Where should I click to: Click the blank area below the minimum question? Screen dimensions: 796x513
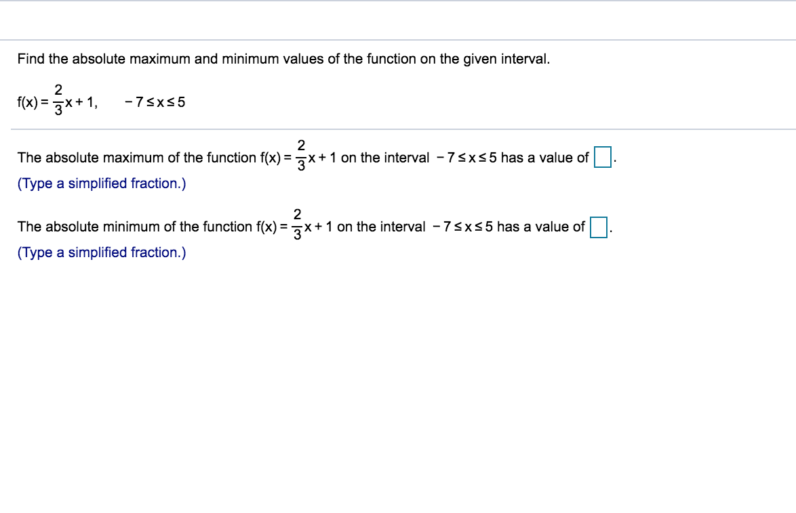[398, 372]
